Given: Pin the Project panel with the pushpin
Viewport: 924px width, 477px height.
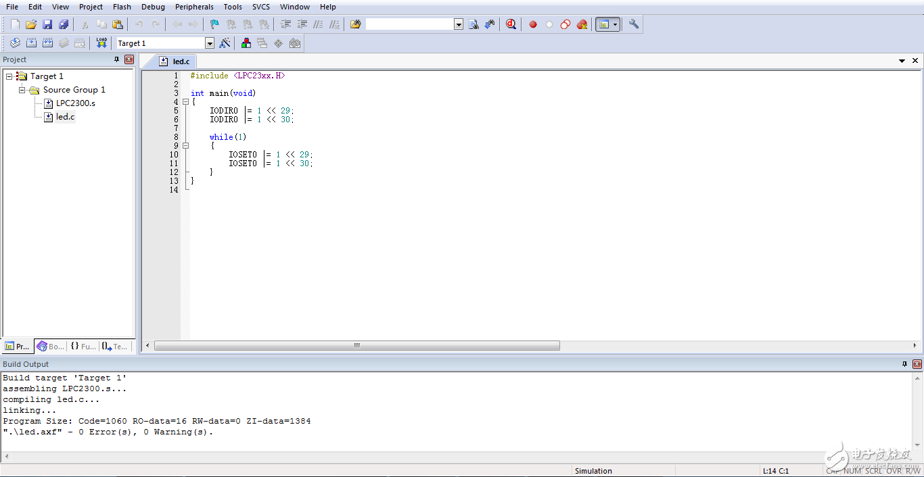Looking at the screenshot, I should (116, 59).
